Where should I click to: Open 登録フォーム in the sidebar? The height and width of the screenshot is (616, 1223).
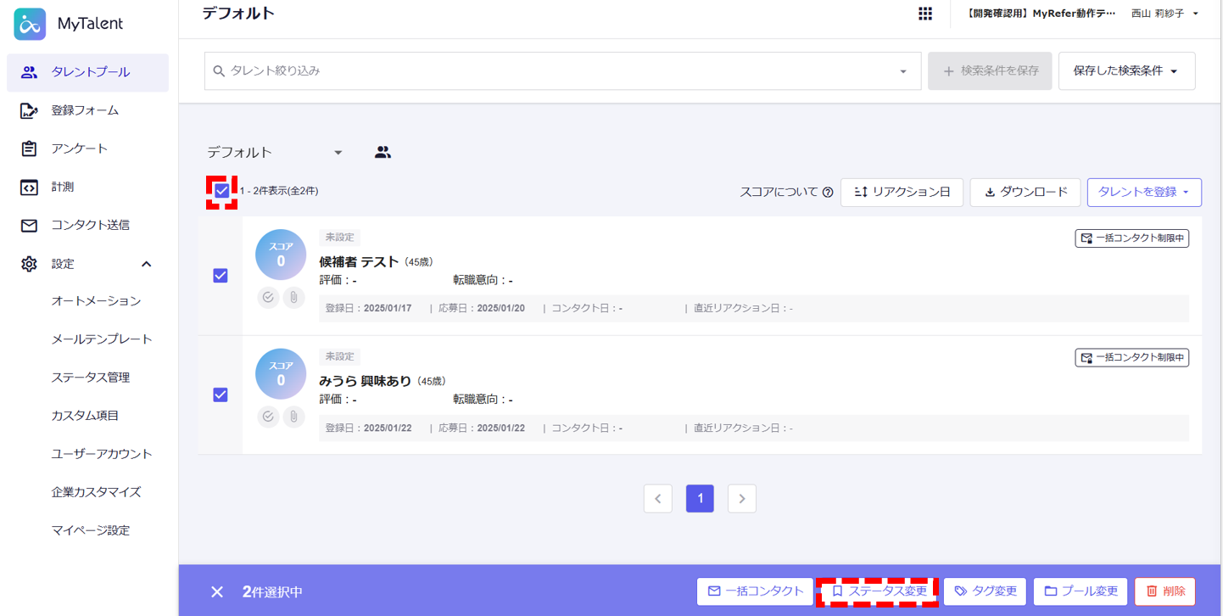[85, 110]
